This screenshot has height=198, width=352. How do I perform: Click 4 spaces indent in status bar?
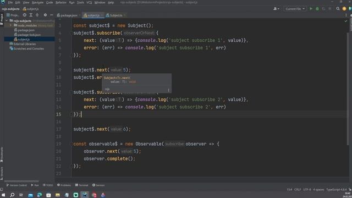coord(318,189)
